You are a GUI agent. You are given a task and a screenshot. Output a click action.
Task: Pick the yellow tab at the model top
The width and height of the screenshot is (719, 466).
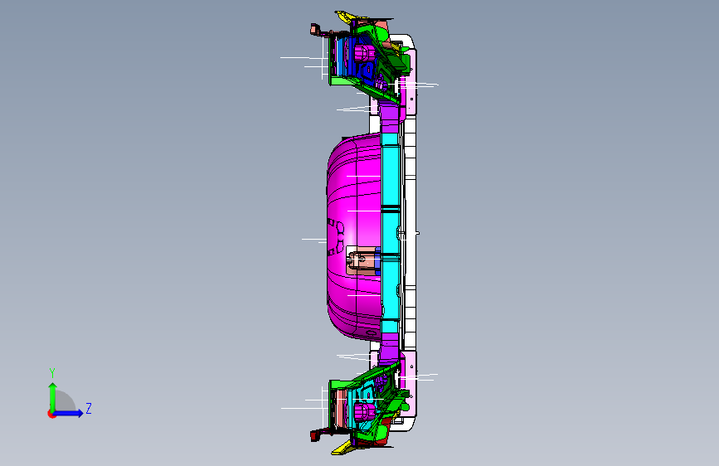point(345,17)
